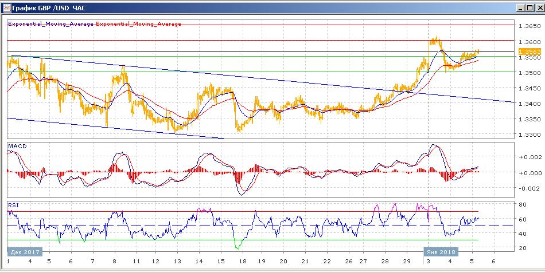Click the 1.3350 price axis label
Screen dimensions: 545x273
[530, 119]
